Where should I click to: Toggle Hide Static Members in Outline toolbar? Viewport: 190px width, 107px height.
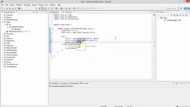point(180,15)
